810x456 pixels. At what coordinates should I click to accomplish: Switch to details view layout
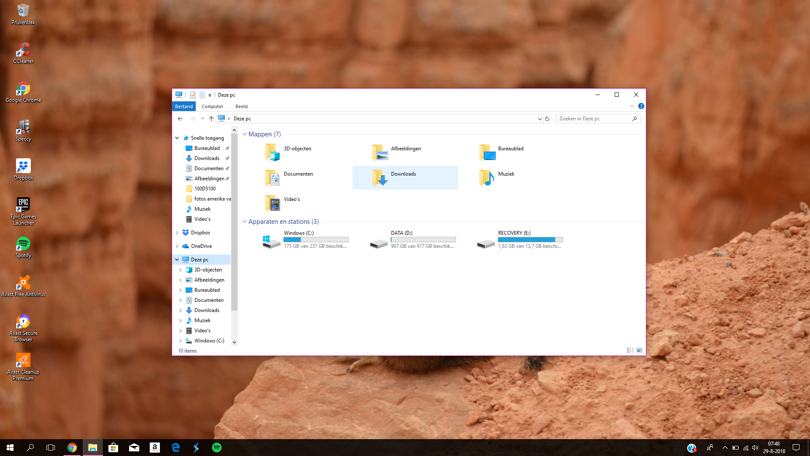(630, 350)
